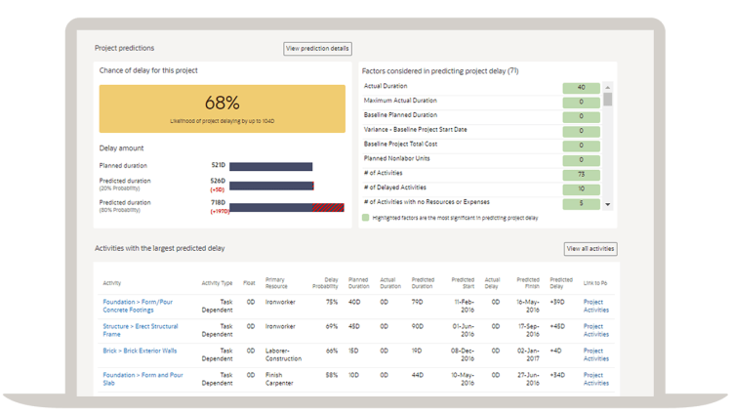Click the factors list scrollbar thumb

[x=608, y=100]
